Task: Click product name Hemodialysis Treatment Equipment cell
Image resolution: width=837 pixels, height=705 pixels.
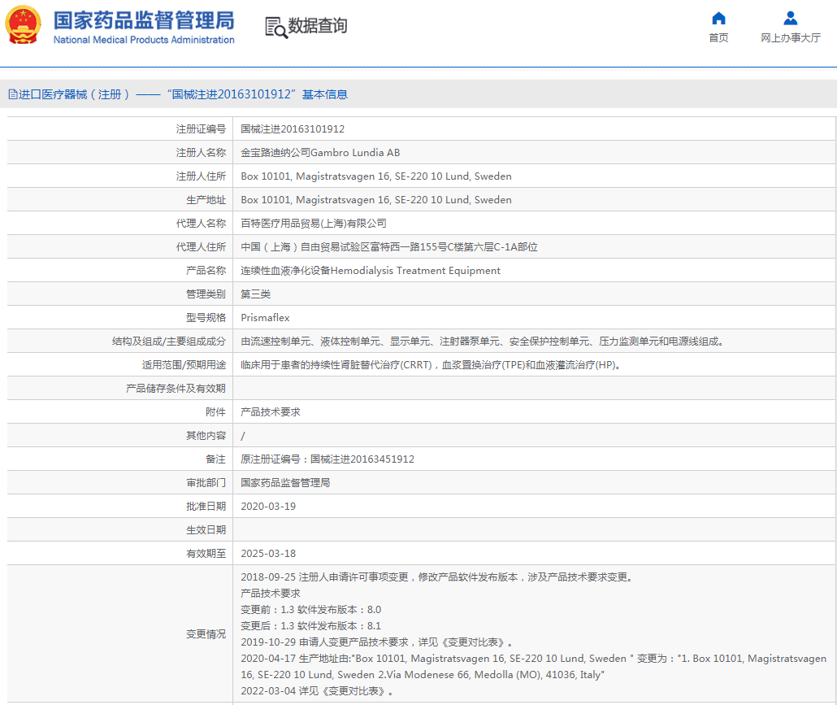Action: 371,271
